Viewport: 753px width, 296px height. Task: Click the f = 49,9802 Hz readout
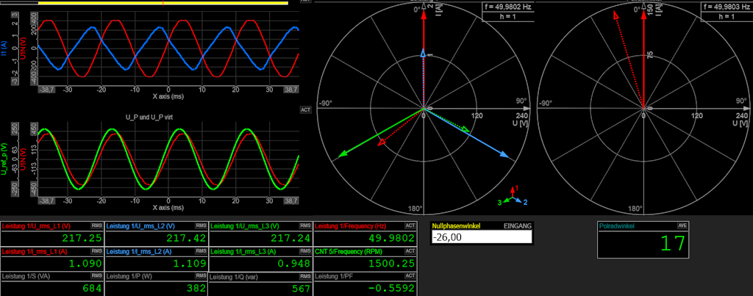(x=508, y=7)
